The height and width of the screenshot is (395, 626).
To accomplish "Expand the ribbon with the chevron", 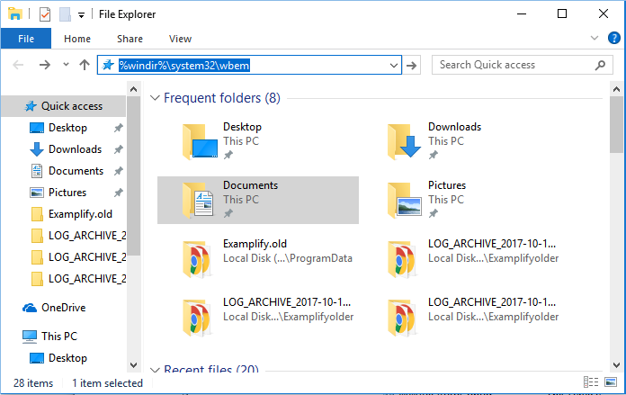I will tap(595, 39).
